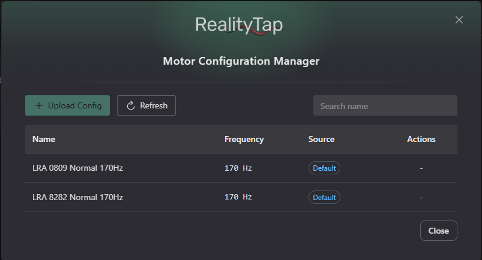Click the Motor Configuration Manager title
The image size is (482, 260).
pos(241,61)
